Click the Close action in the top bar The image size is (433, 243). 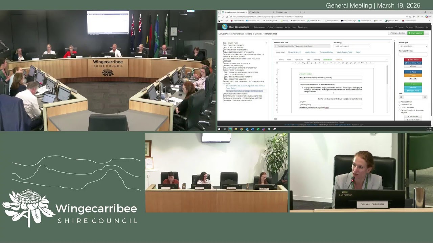click(389, 27)
